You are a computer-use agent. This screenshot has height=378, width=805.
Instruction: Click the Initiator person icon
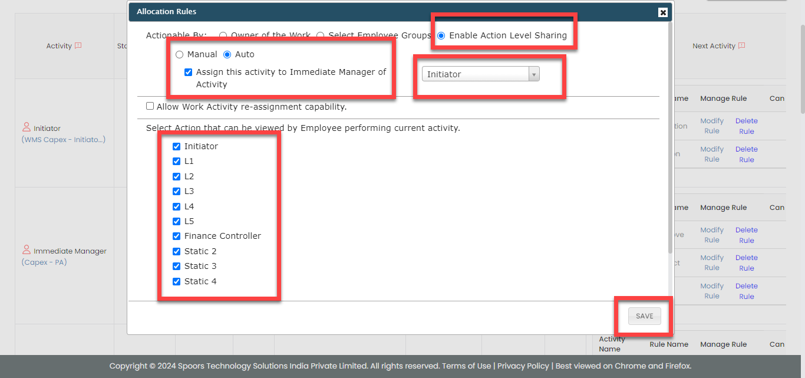(26, 127)
